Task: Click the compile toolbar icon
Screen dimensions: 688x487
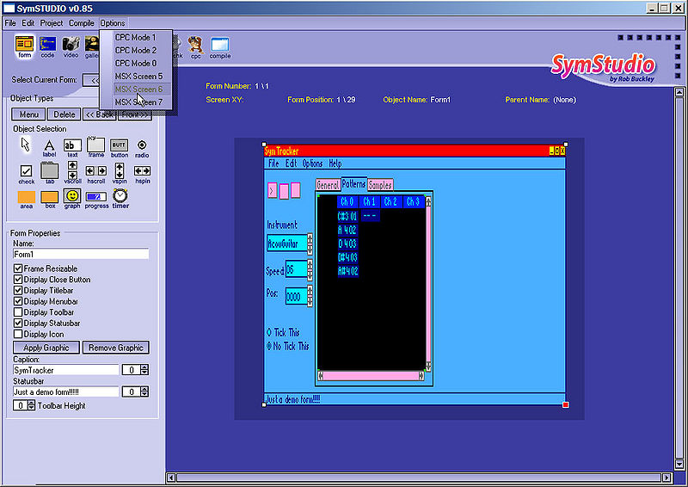Action: pos(219,44)
